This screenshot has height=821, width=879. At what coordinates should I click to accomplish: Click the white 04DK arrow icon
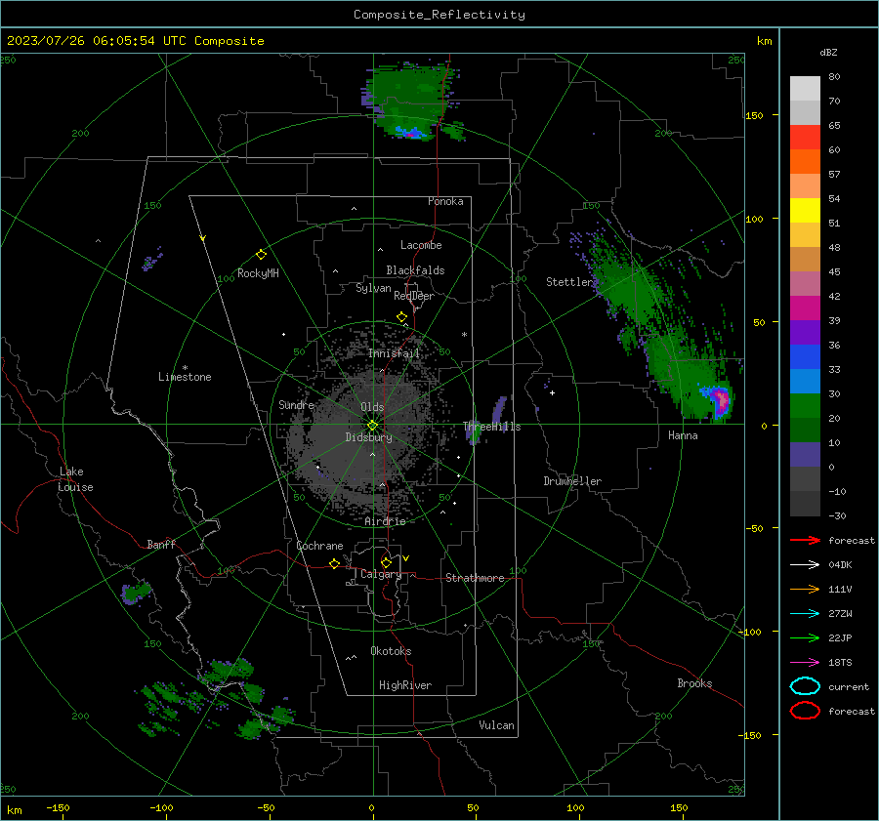[x=805, y=564]
